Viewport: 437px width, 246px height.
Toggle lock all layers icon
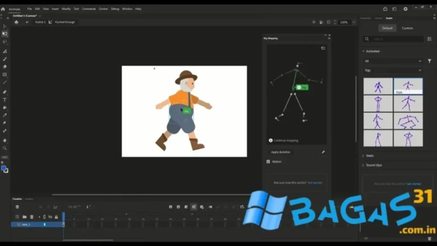tap(56, 217)
